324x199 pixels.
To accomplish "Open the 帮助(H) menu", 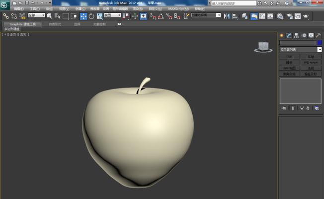I will click(200, 9).
